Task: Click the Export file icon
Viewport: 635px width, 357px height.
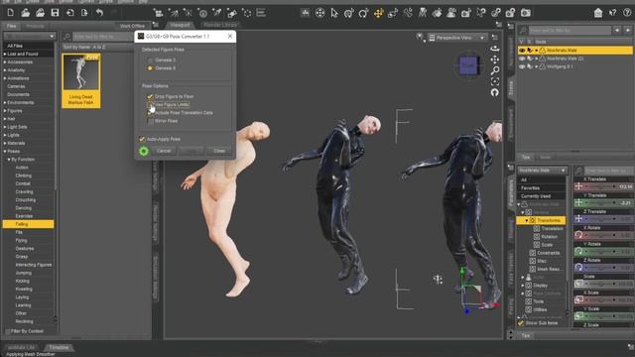Action: (x=84, y=13)
